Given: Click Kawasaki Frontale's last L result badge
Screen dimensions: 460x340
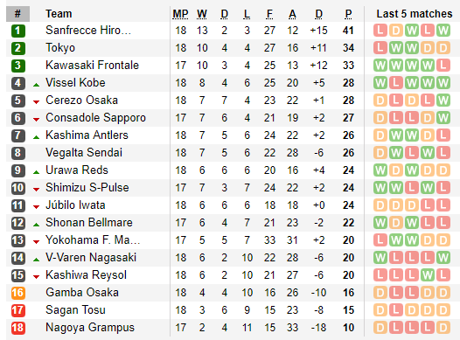Looking at the screenshot, I should 443,66.
